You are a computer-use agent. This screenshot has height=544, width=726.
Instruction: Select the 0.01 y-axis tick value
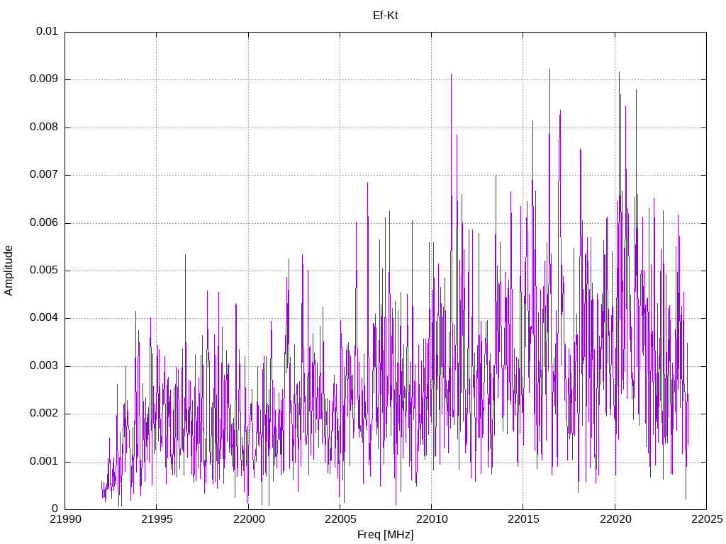tap(48, 31)
